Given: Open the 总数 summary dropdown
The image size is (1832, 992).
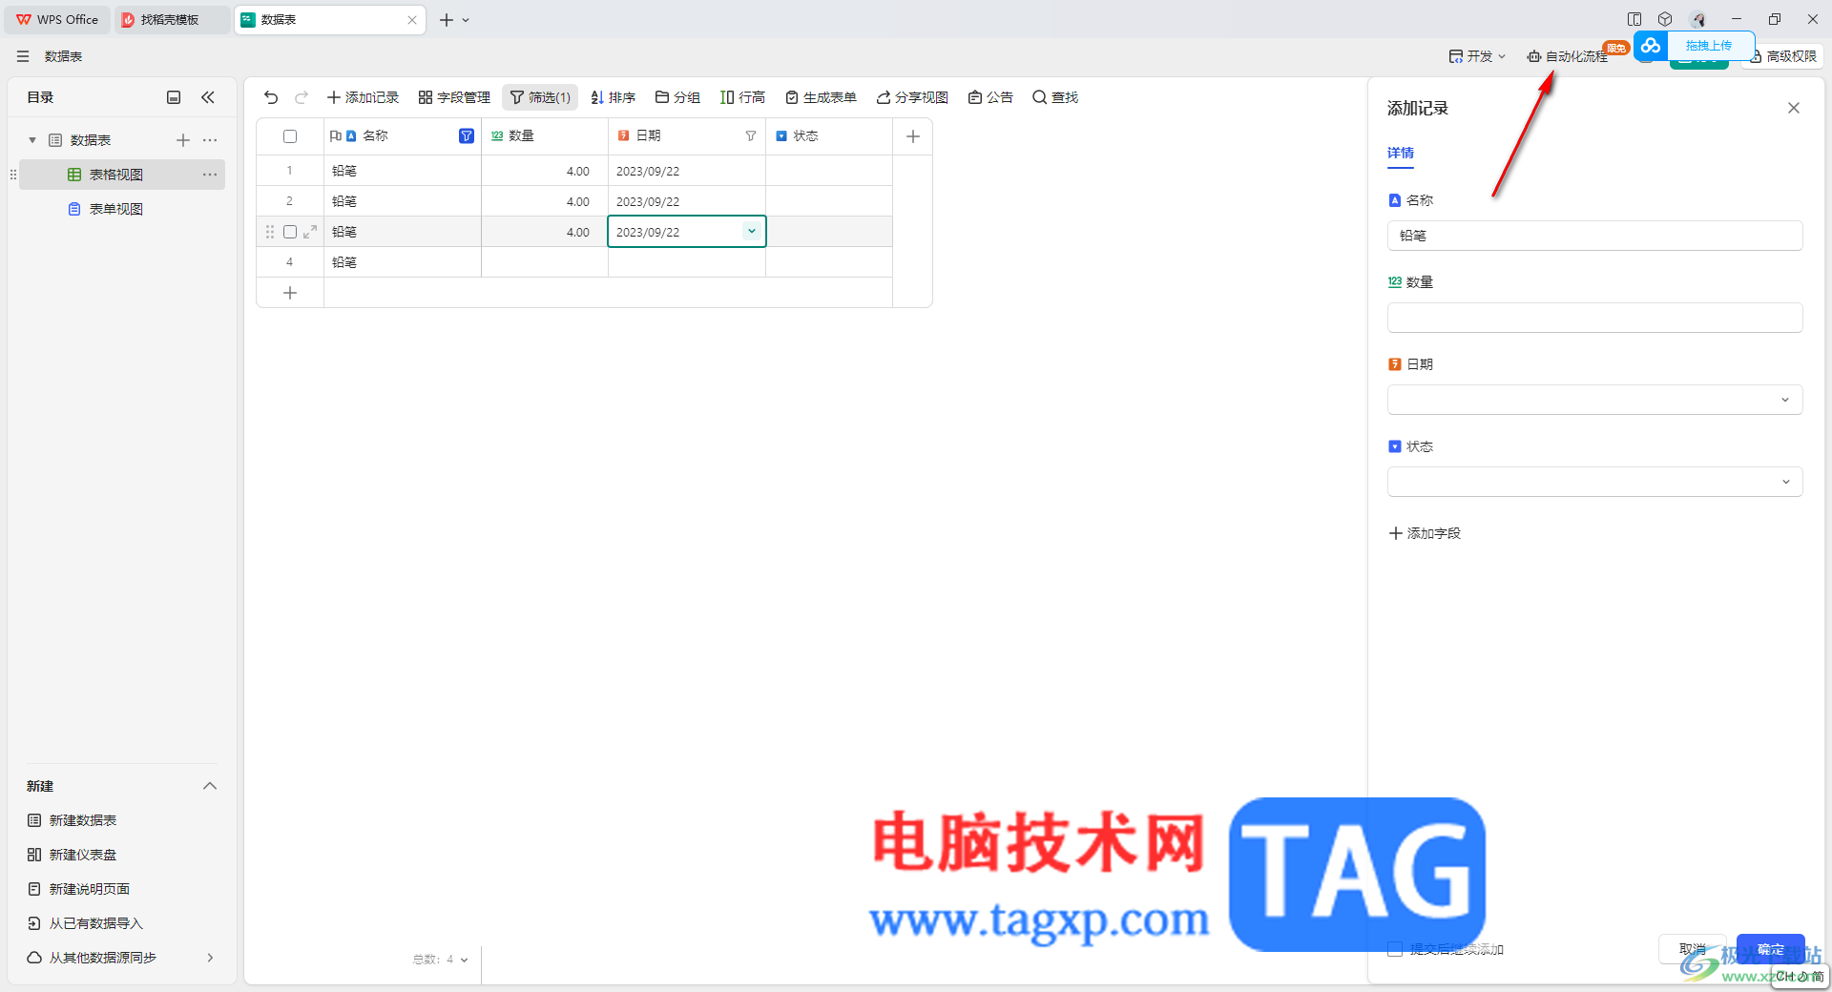Looking at the screenshot, I should tap(440, 960).
